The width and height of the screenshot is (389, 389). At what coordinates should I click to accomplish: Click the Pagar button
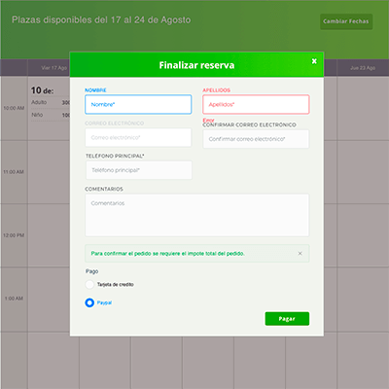[x=287, y=319]
